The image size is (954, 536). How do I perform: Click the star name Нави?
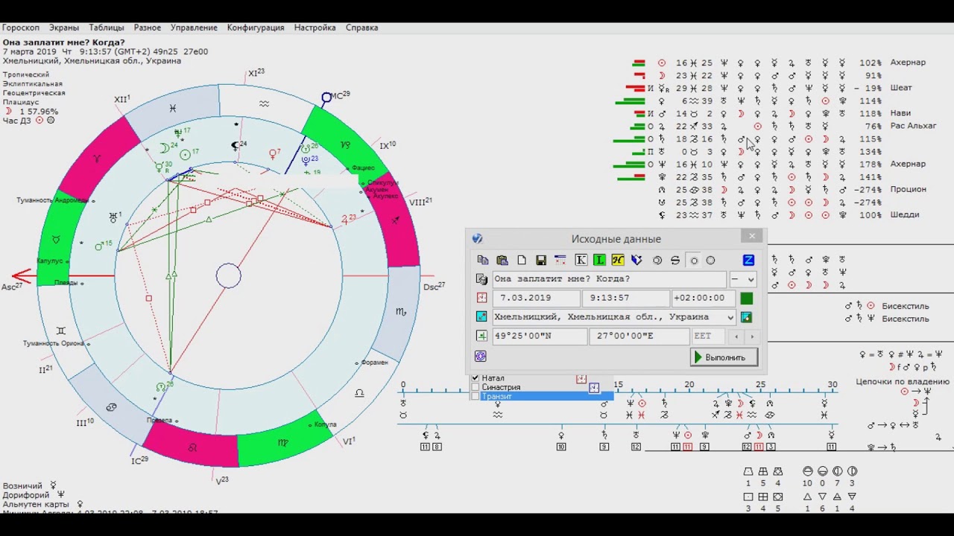pyautogui.click(x=900, y=113)
